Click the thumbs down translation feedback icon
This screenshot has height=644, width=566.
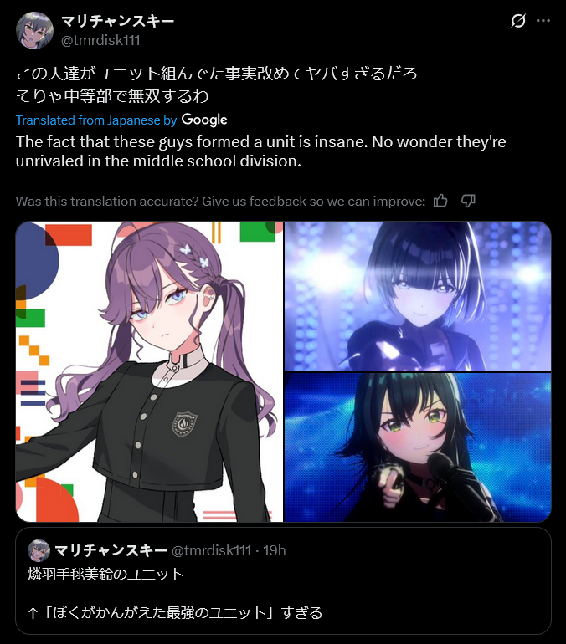(x=468, y=201)
